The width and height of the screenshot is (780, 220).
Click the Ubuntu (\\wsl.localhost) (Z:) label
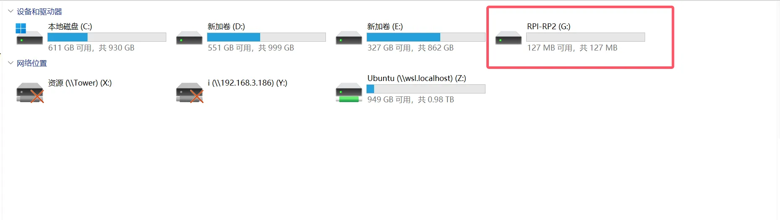point(416,78)
